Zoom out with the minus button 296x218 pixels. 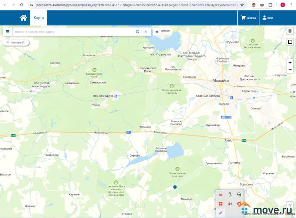pyautogui.click(x=290, y=69)
